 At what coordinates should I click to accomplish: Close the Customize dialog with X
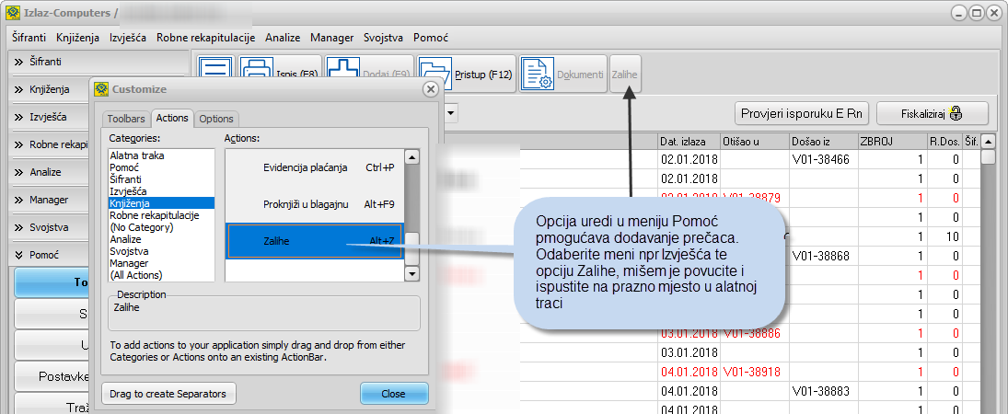pyautogui.click(x=429, y=89)
